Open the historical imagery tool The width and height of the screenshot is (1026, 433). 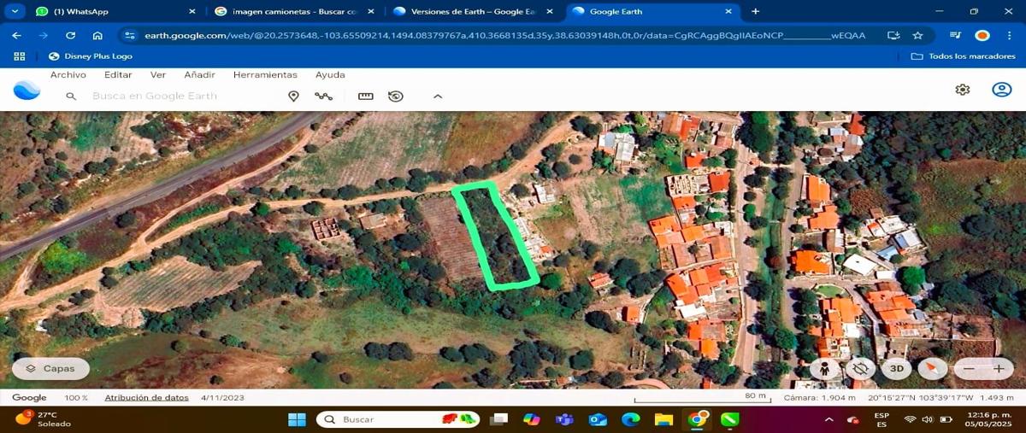395,96
